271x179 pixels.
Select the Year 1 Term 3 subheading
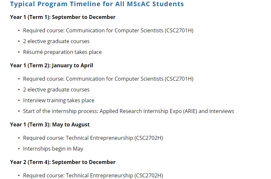point(50,125)
